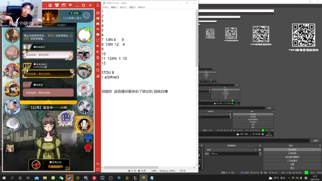
Task: Collapse chat panel with yellow chevron bar
Action: 48,102
